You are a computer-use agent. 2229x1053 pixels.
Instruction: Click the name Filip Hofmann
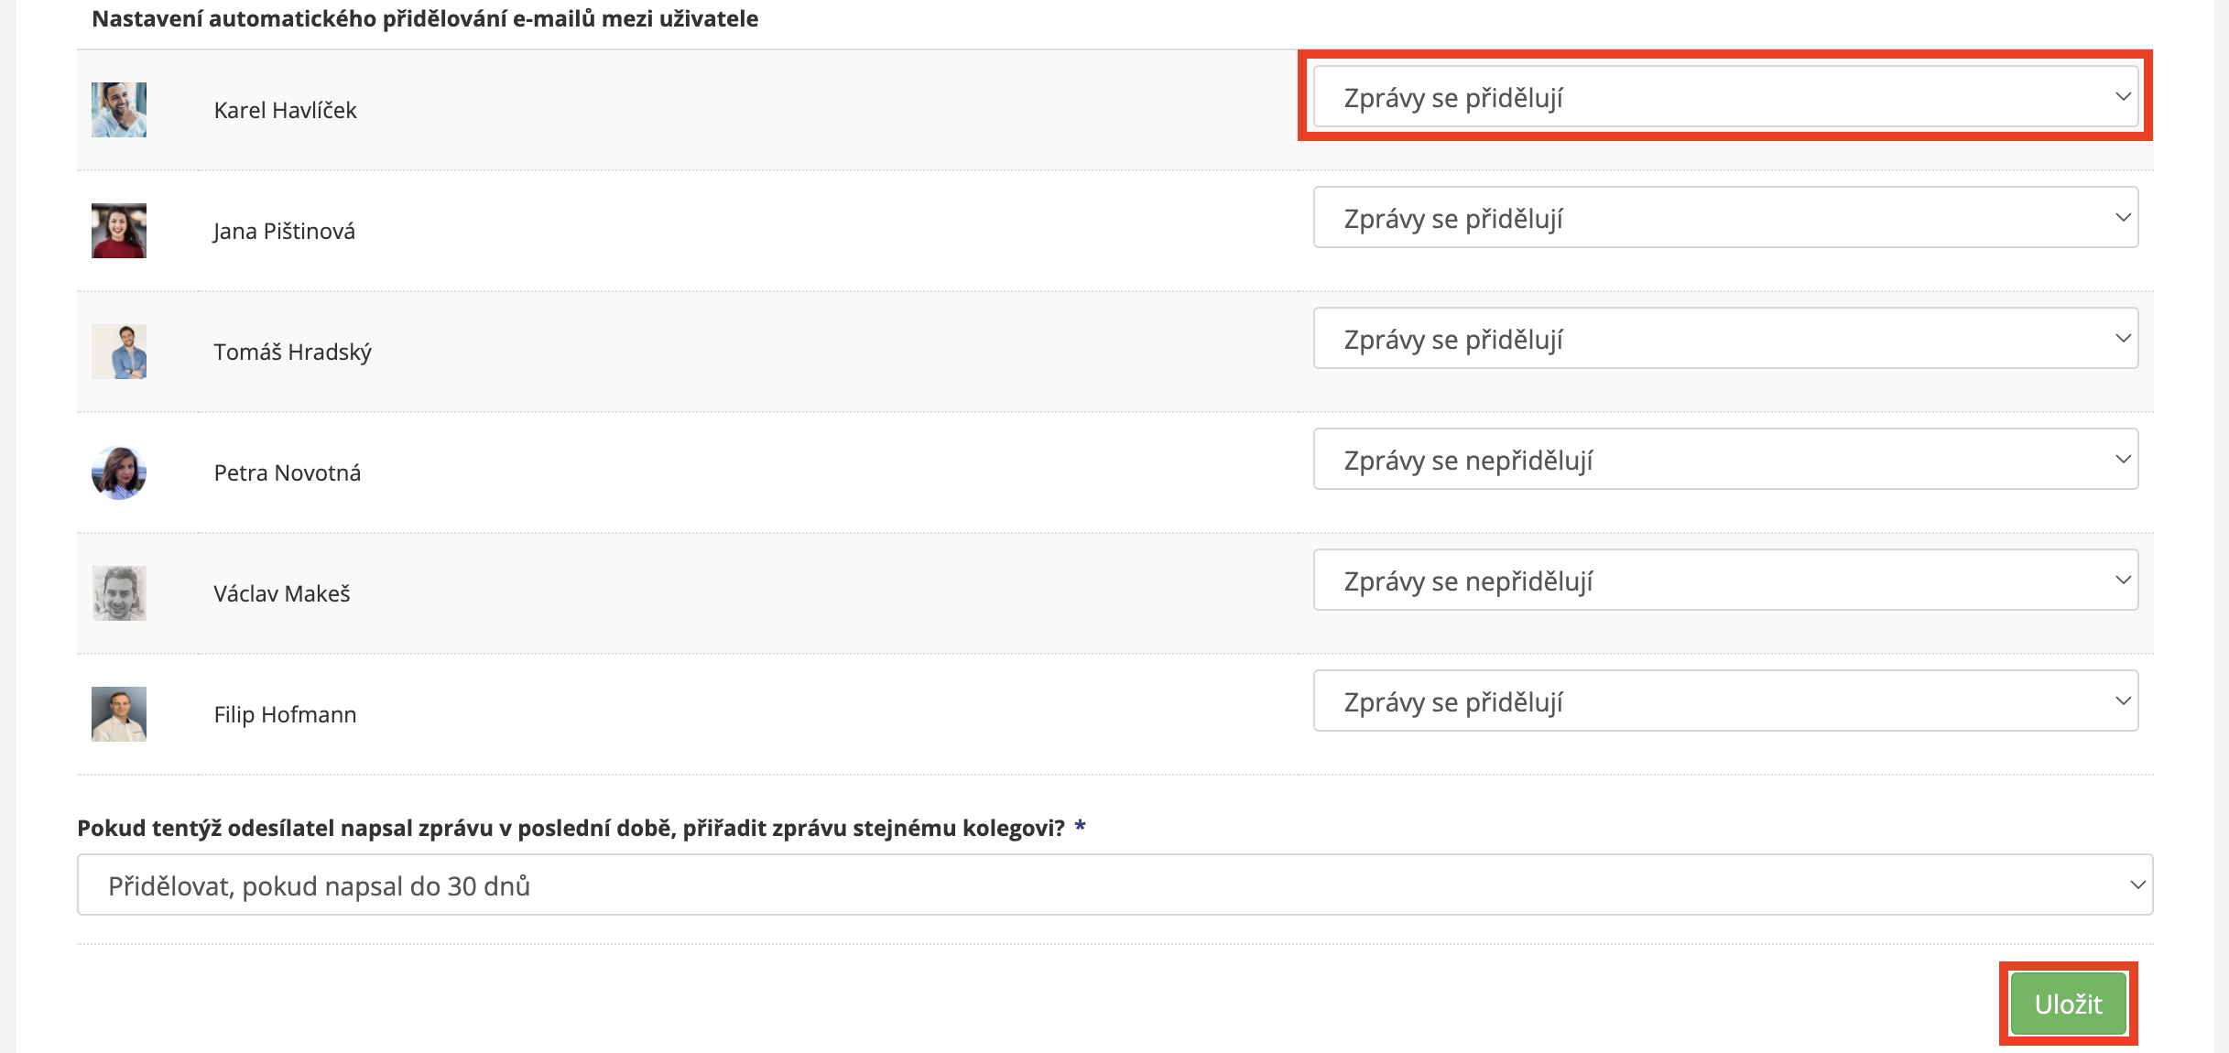285,715
